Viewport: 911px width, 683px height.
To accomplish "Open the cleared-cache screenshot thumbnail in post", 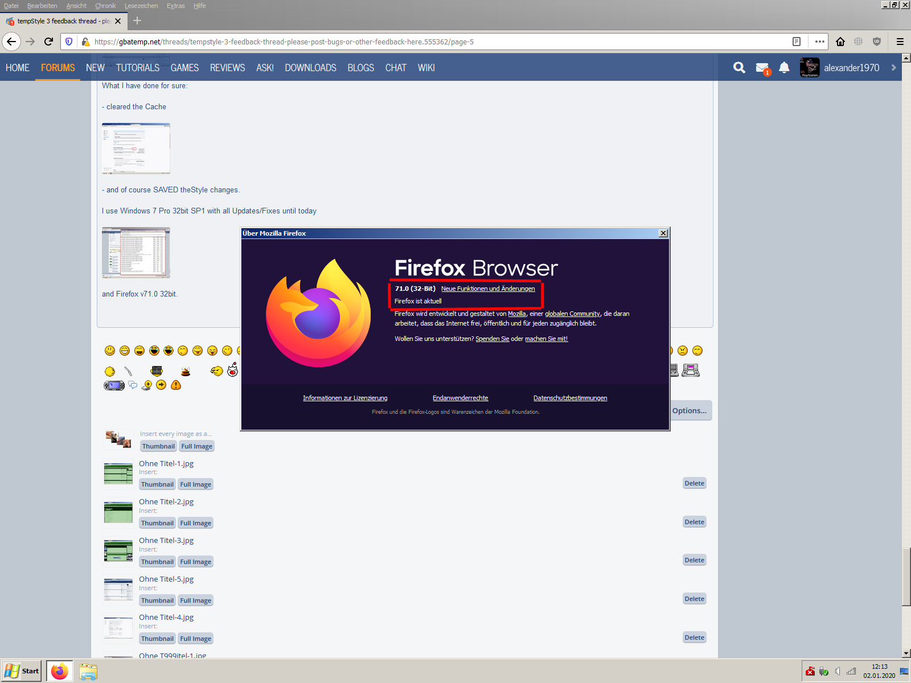I will tap(136, 149).
